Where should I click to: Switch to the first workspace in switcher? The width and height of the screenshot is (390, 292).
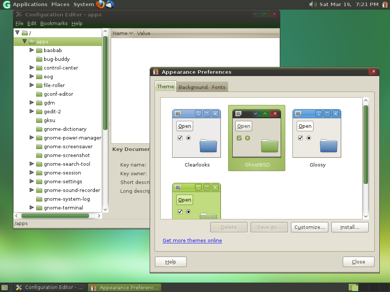[x=353, y=287]
